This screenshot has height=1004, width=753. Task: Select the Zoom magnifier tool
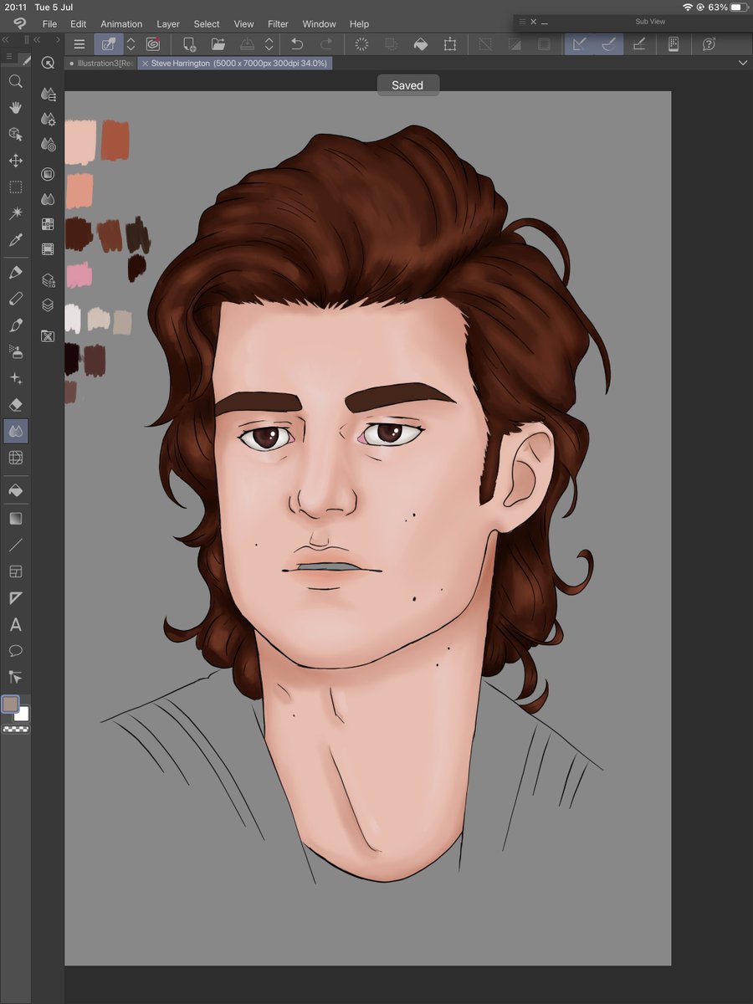tap(15, 81)
